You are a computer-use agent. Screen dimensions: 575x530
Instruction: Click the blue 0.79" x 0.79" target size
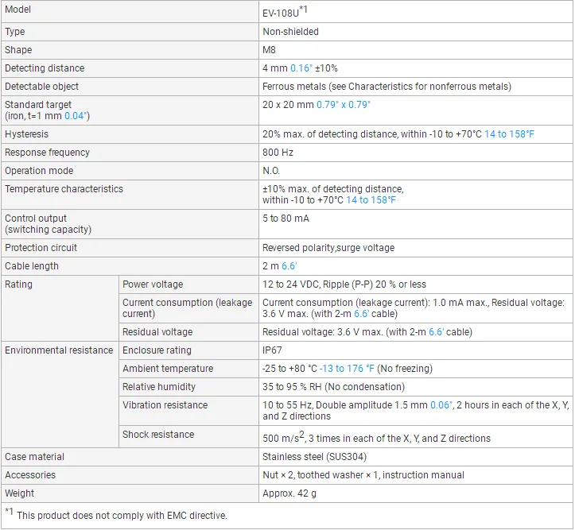[344, 105]
